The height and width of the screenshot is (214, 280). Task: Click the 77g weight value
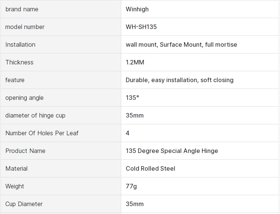[131, 186]
